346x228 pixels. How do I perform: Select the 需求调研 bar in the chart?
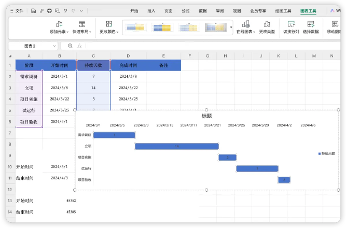point(114,135)
